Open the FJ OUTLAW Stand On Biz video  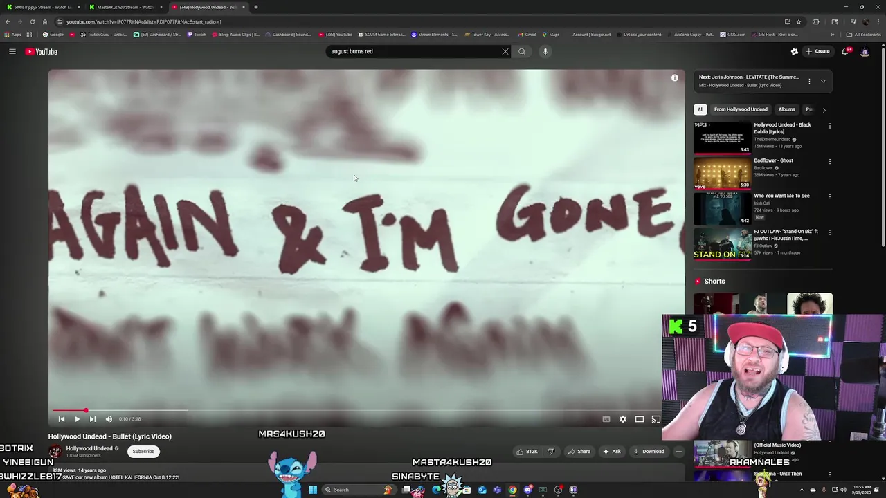pos(722,243)
